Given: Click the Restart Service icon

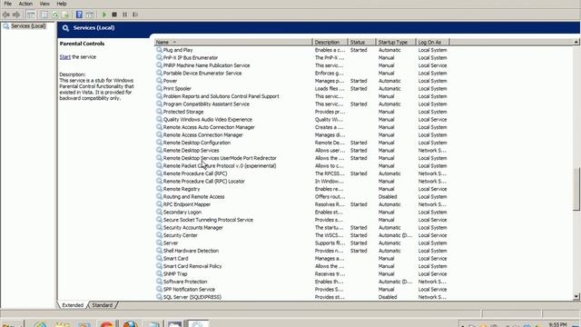Looking at the screenshot, I should [135, 15].
